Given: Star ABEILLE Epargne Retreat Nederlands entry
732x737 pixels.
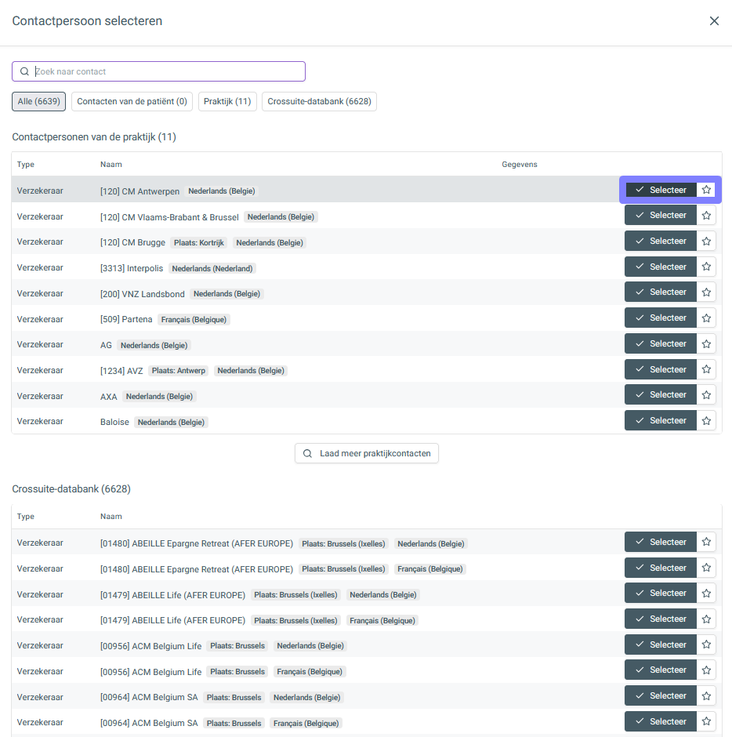Looking at the screenshot, I should [706, 542].
